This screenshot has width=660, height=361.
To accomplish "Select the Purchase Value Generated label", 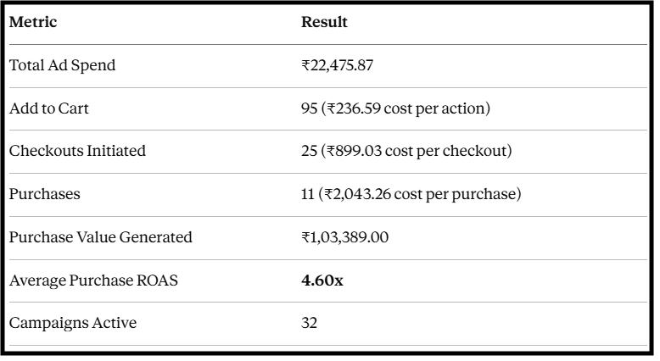I will [x=101, y=237].
